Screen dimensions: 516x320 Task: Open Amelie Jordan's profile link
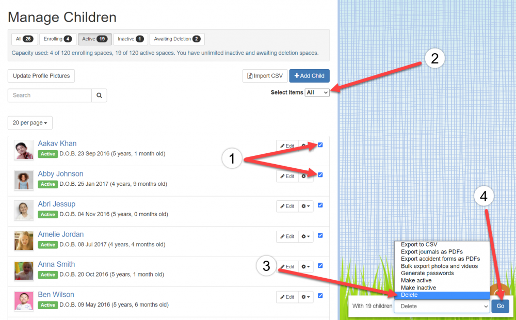(61, 234)
